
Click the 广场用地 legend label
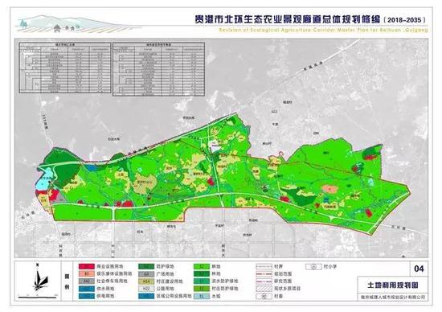[166, 274]
